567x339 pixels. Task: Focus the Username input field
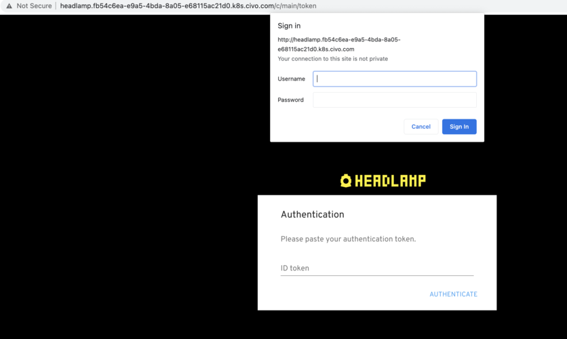[395, 79]
